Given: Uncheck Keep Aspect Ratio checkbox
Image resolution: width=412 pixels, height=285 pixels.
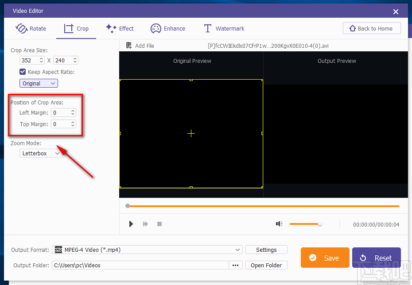Looking at the screenshot, I should (x=23, y=72).
